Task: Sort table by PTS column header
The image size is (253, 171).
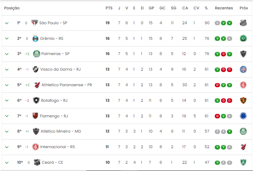Action: (x=109, y=8)
